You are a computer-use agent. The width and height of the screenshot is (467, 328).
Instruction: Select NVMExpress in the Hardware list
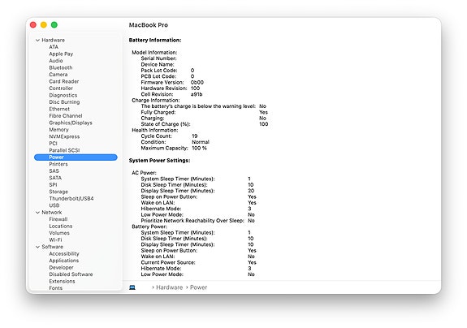64,136
